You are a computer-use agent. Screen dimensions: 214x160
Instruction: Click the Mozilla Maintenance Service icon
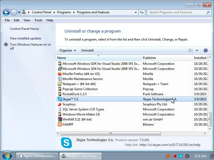pyautogui.click(x=60, y=79)
